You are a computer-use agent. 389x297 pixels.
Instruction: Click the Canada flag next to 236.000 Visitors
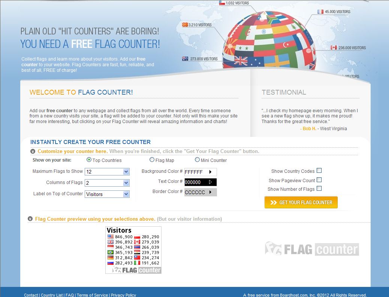click(334, 48)
